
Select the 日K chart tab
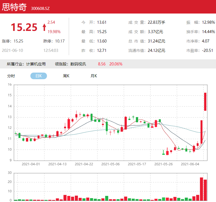(39, 76)
